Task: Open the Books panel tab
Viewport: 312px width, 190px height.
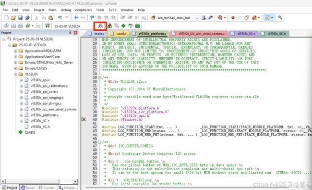Action: pyautogui.click(x=28, y=188)
